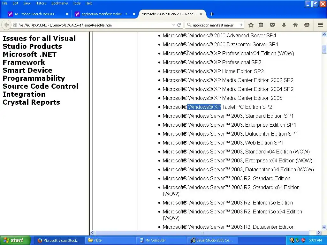Image resolution: width=327 pixels, height=245 pixels.
Task: Click 'Server 2003 R2, Standard Edition' line
Action: (226, 179)
